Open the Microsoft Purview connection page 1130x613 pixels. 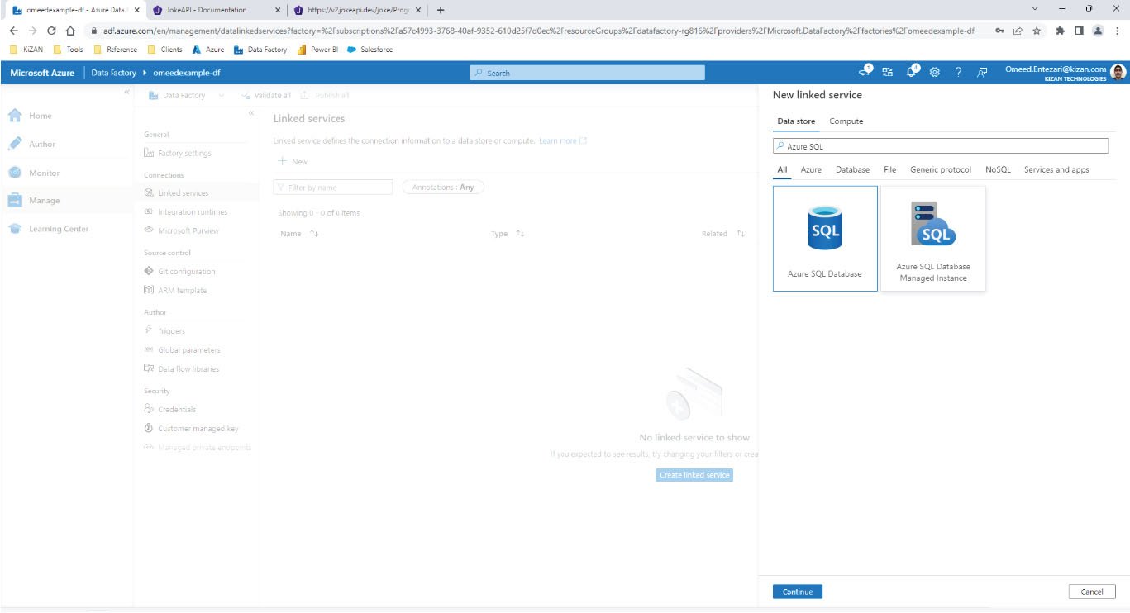click(x=190, y=230)
